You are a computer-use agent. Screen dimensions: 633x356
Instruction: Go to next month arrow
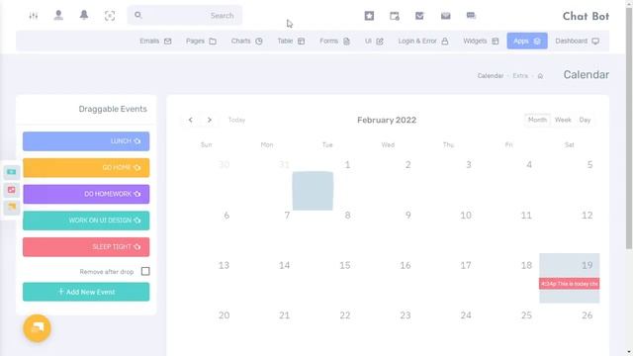coord(209,120)
